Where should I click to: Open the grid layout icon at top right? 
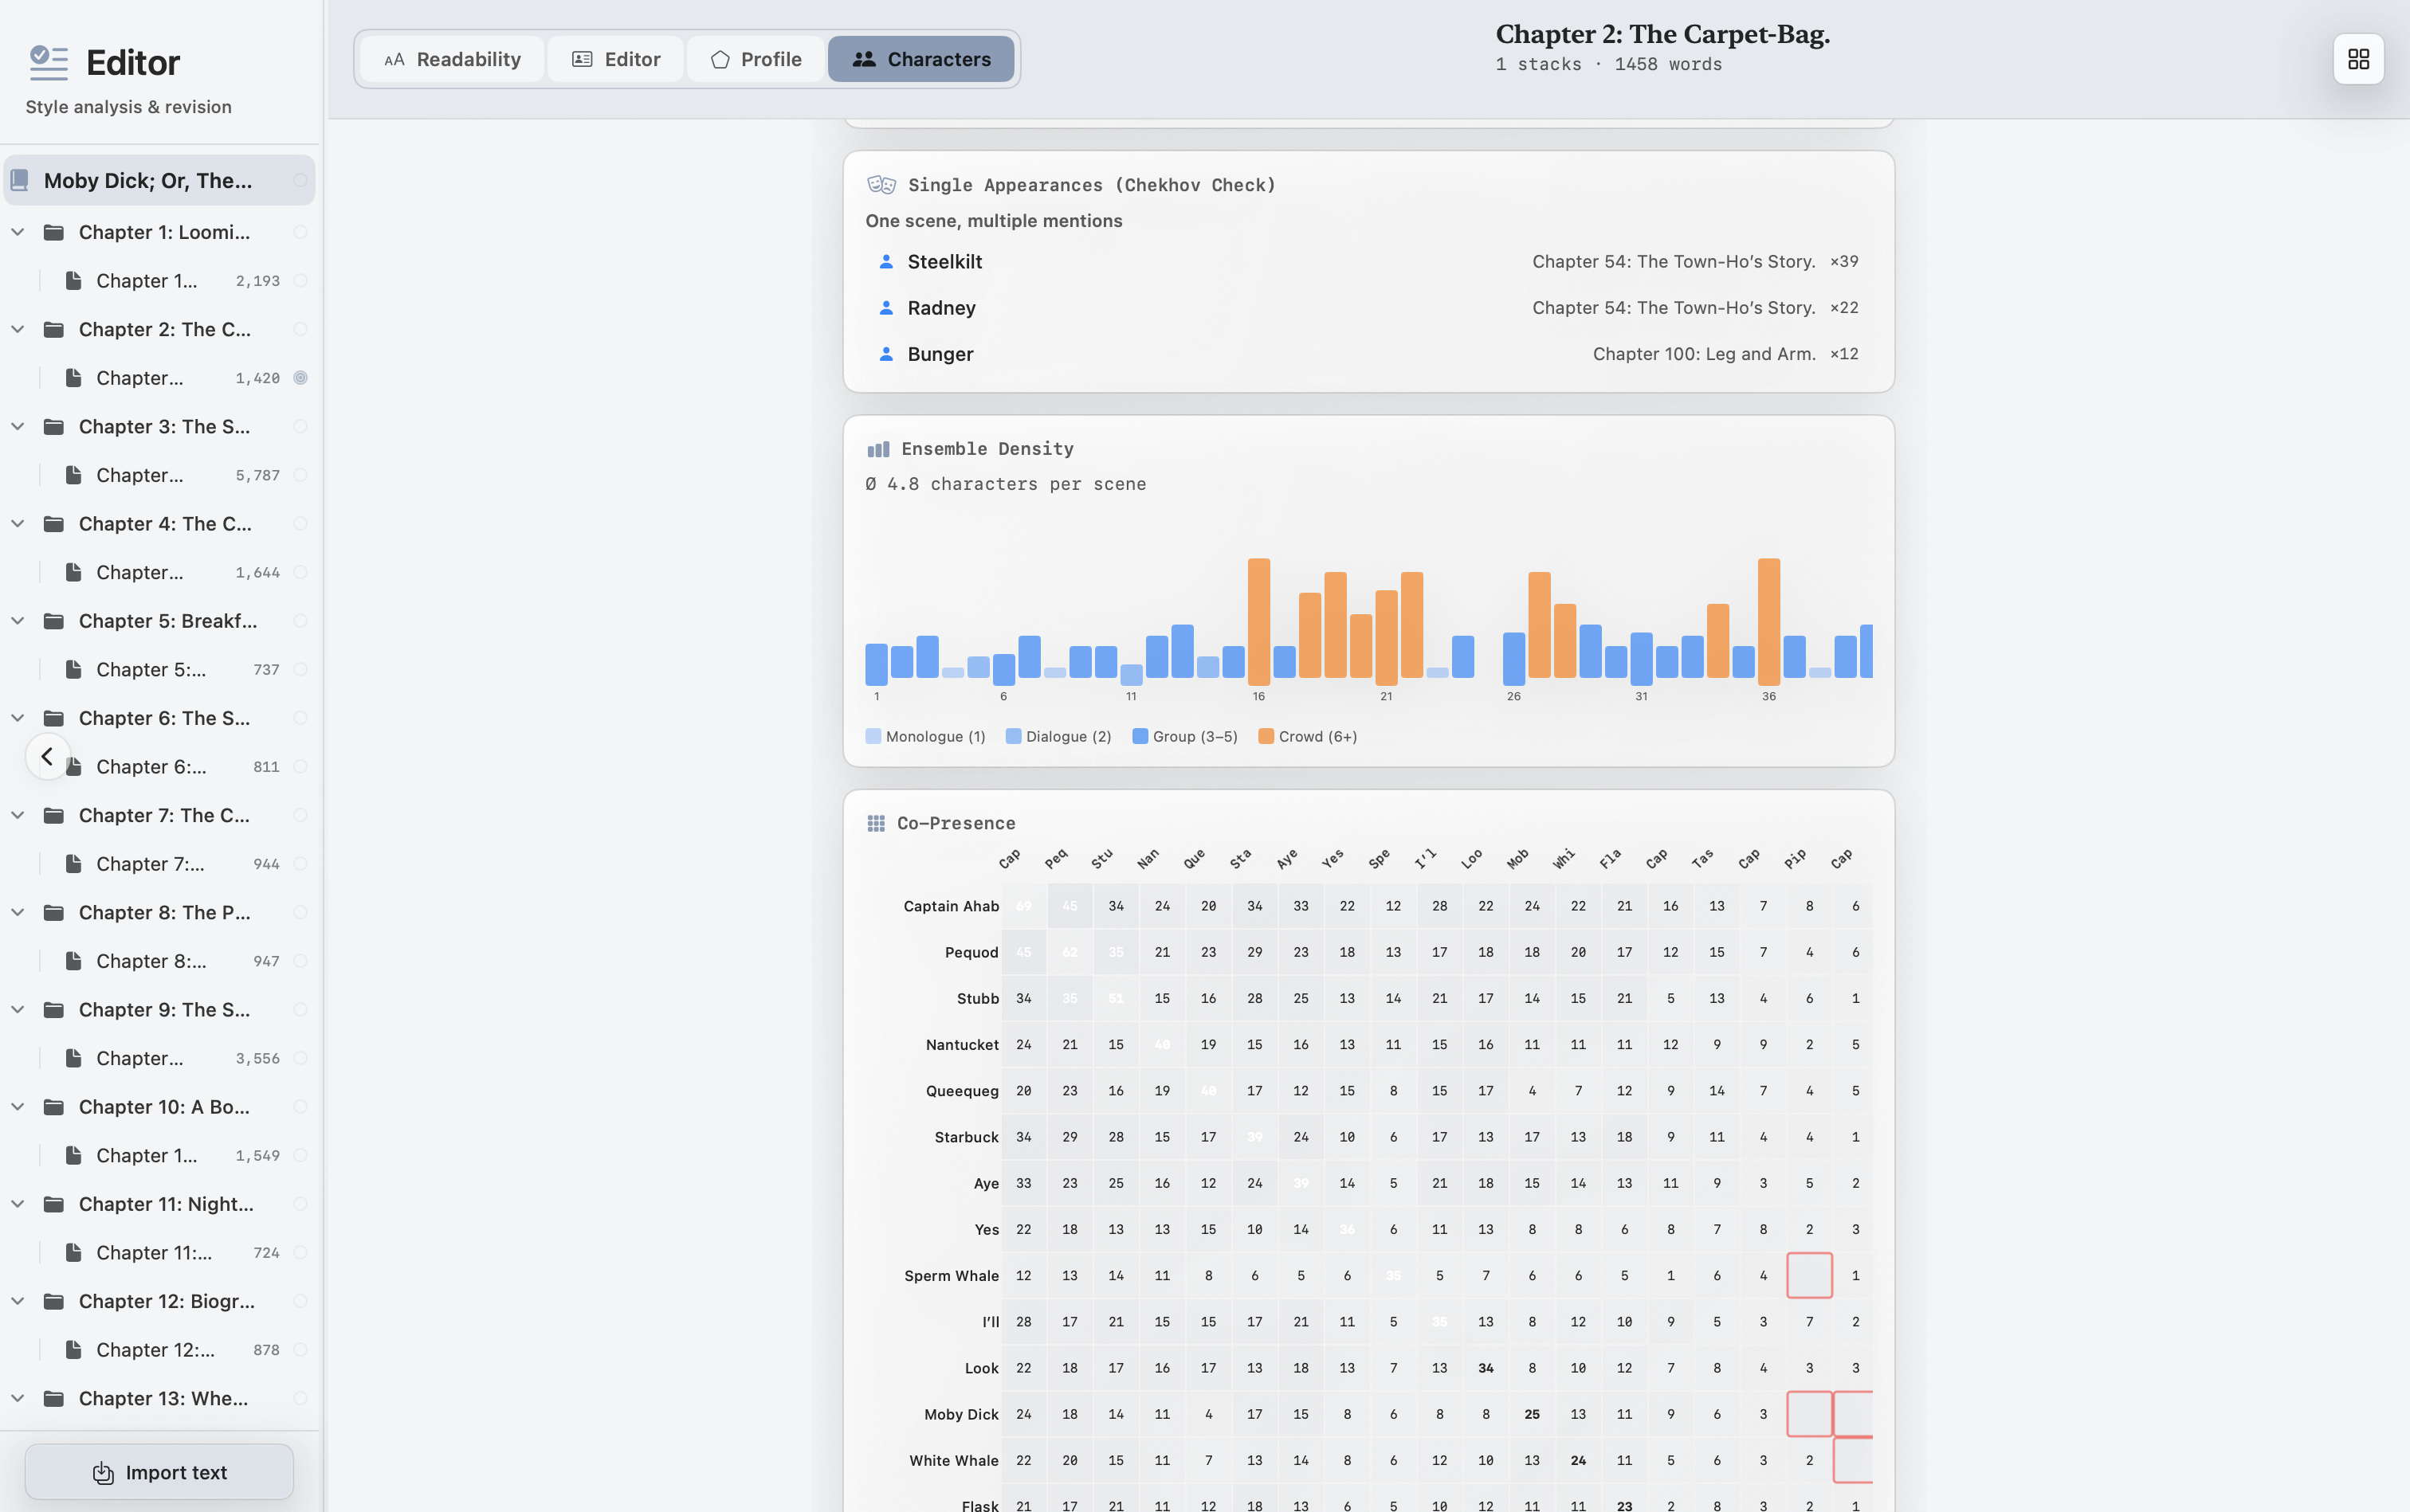(x=2358, y=60)
